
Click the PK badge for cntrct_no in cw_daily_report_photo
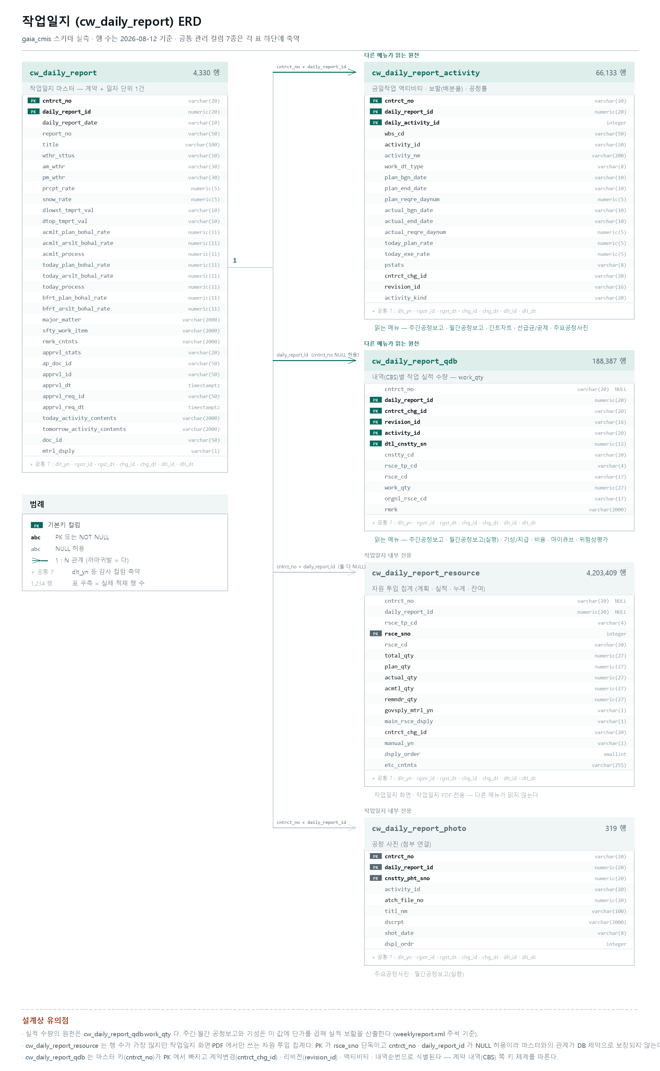[x=375, y=856]
